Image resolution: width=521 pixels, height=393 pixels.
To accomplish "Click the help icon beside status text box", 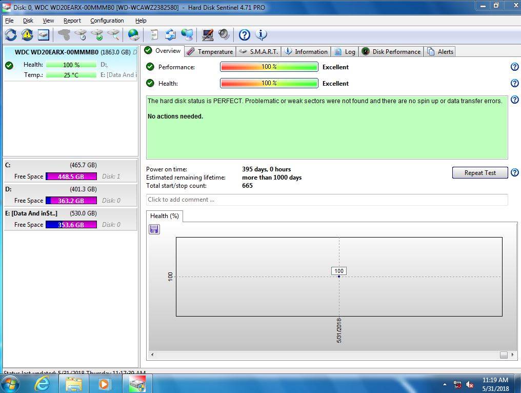I will point(514,100).
